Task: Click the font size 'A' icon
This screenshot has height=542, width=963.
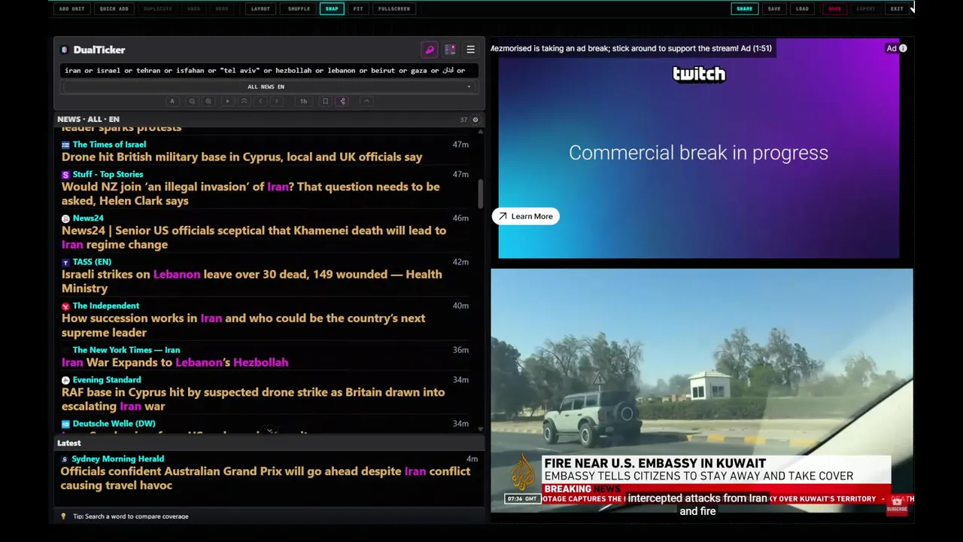Action: [172, 101]
